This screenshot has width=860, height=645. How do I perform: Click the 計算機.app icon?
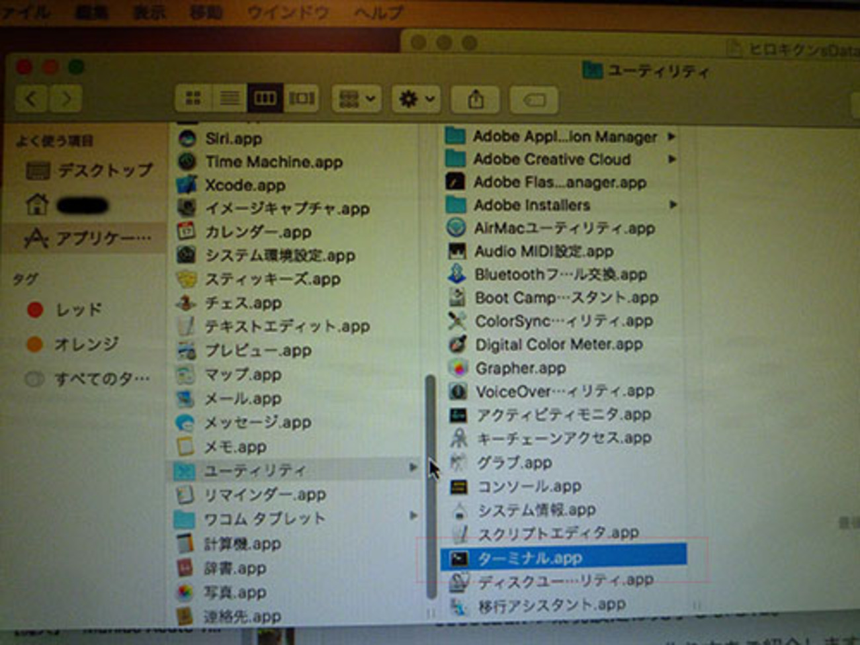point(185,544)
